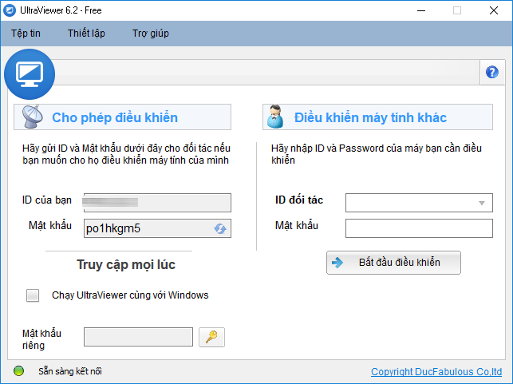Open the Trợ giúp menu
The height and width of the screenshot is (384, 513).
point(151,34)
